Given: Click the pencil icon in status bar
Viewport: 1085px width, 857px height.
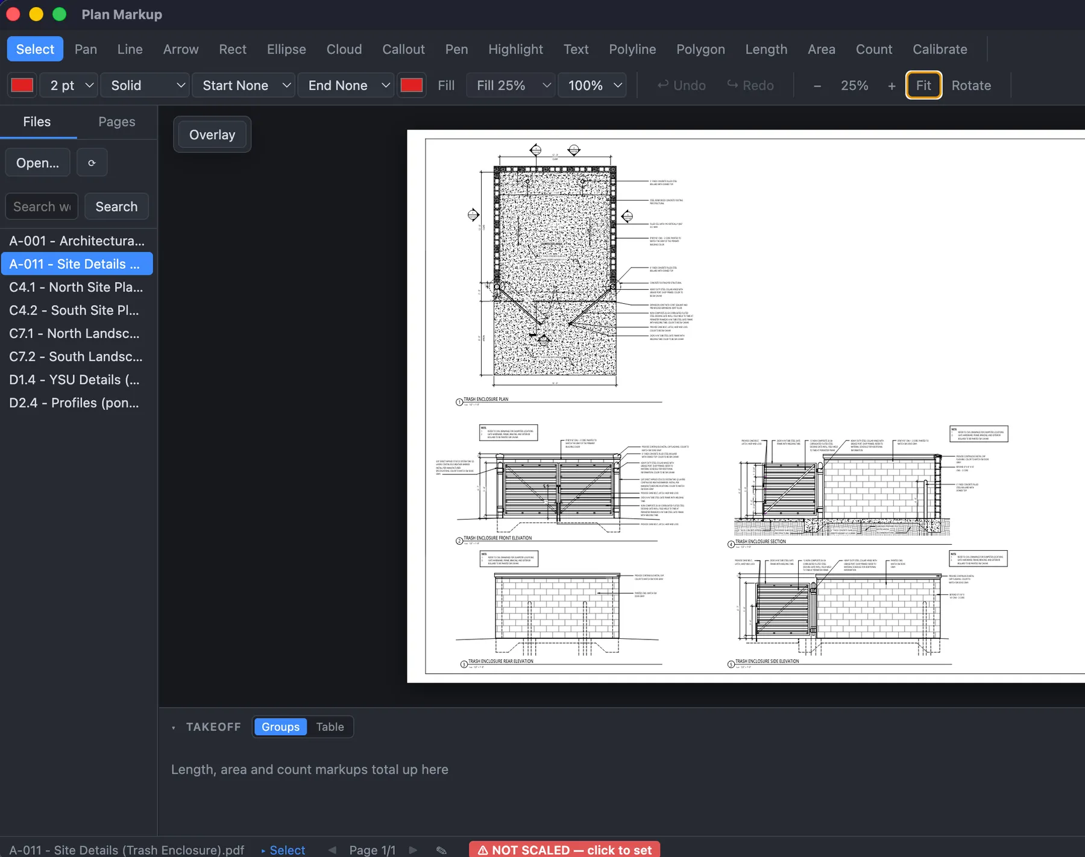Looking at the screenshot, I should click(x=441, y=850).
